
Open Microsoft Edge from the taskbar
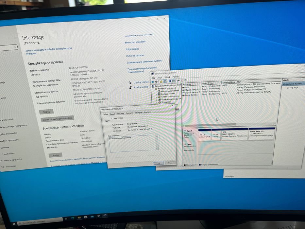point(73,218)
